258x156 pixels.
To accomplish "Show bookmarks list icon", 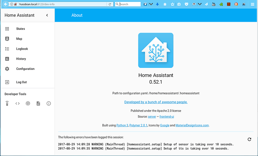I will click(x=179, y=4).
